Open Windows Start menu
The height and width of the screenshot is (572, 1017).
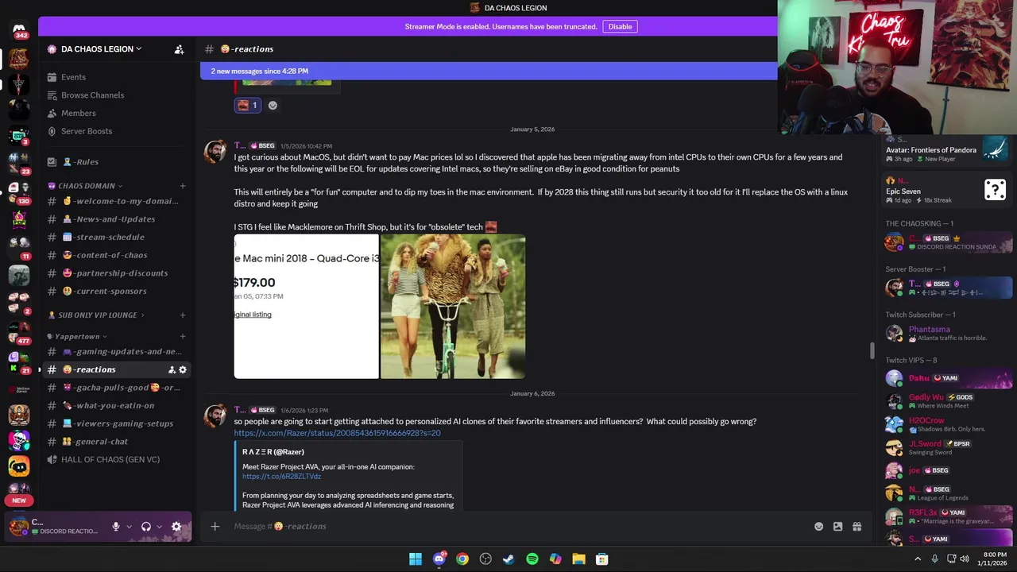click(x=416, y=559)
